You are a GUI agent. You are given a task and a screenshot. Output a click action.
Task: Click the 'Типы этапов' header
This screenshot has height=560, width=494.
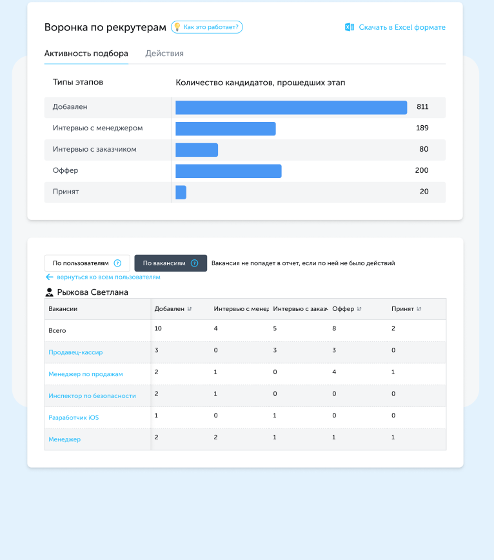78,82
